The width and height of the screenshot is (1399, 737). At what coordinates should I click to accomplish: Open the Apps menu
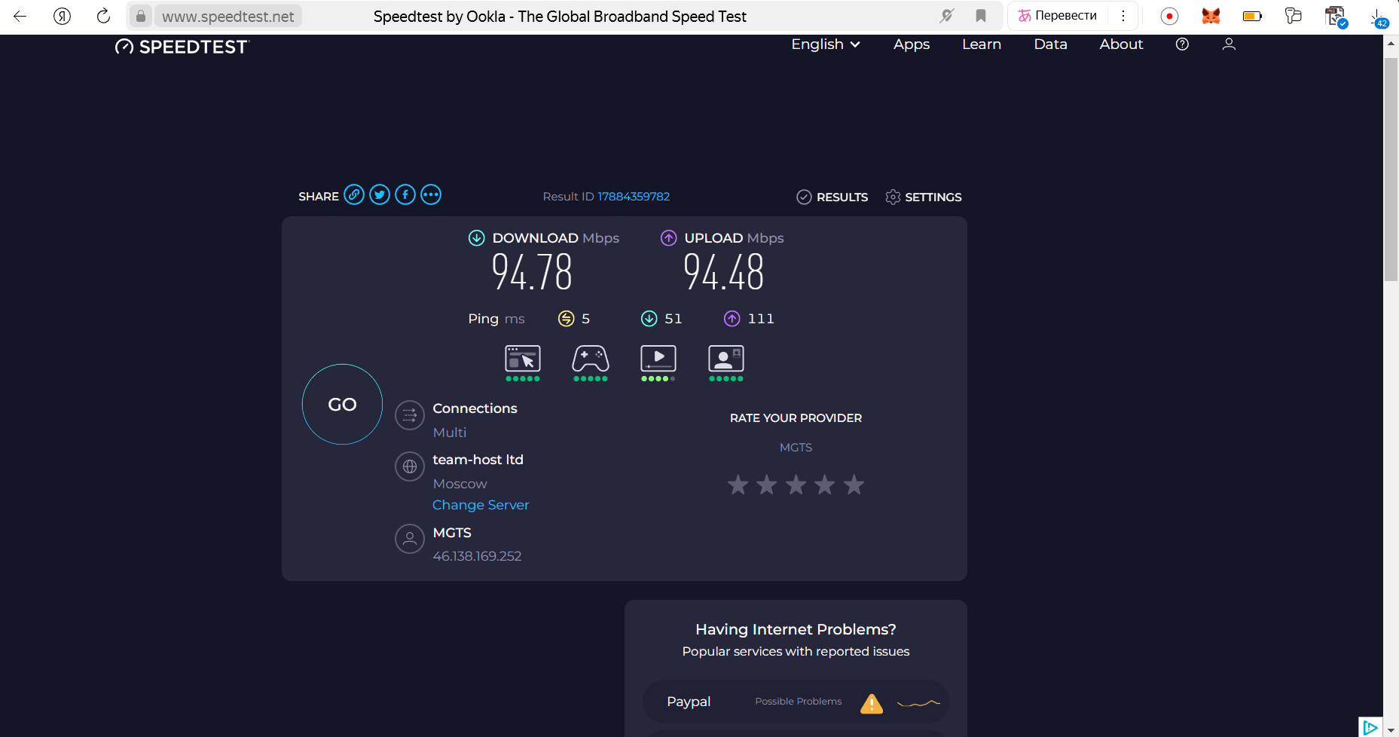tap(912, 44)
